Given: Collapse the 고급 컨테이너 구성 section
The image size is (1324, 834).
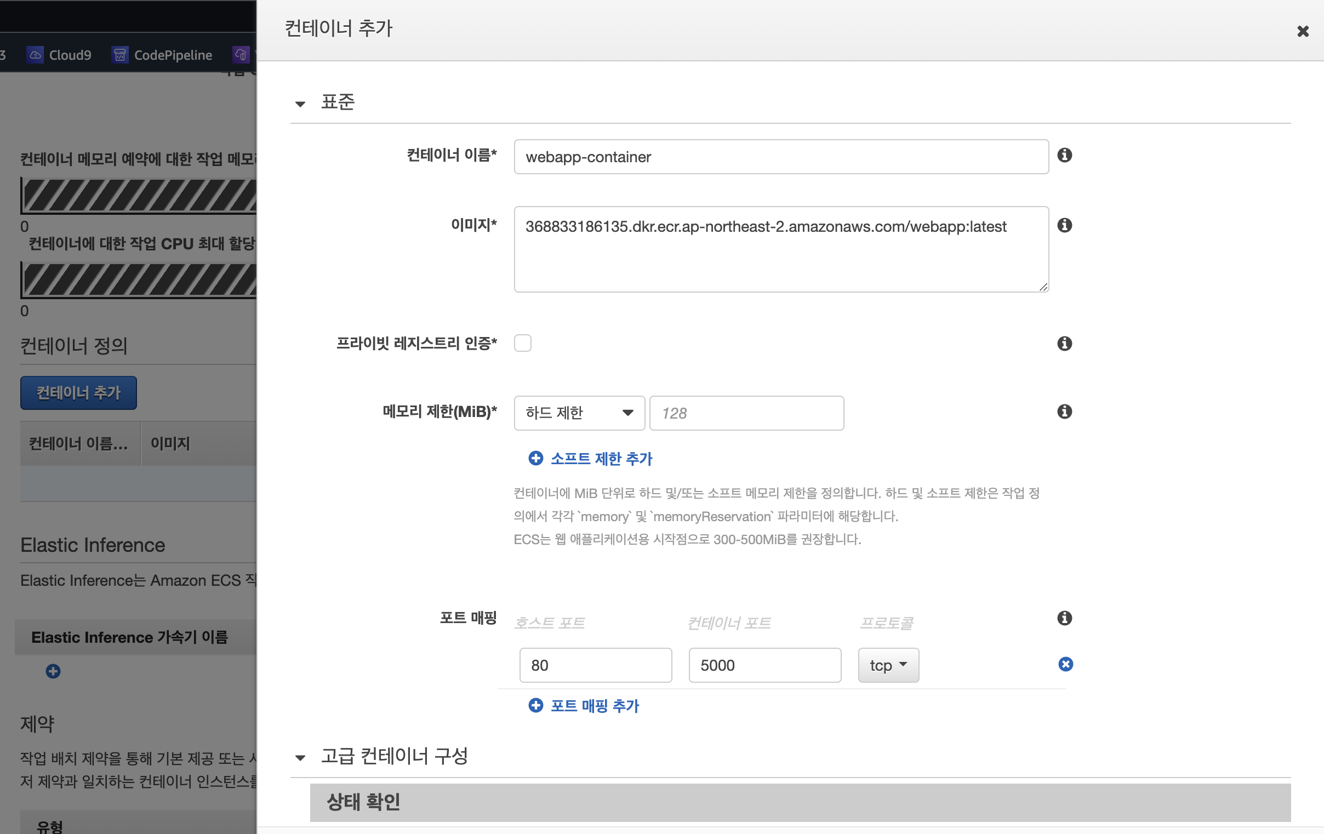Looking at the screenshot, I should point(300,758).
